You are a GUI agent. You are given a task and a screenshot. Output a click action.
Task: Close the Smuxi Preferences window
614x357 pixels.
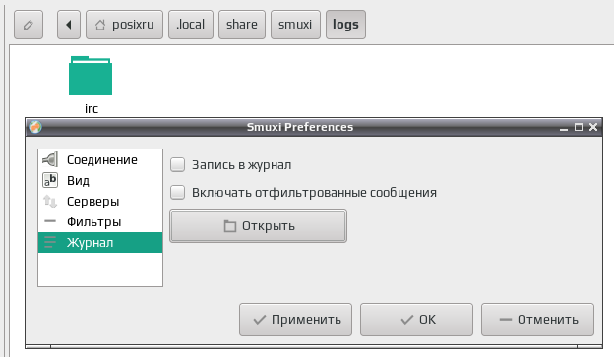593,127
